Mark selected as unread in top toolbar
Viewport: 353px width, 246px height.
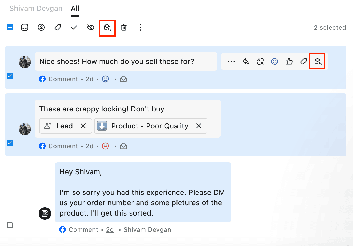tap(107, 27)
